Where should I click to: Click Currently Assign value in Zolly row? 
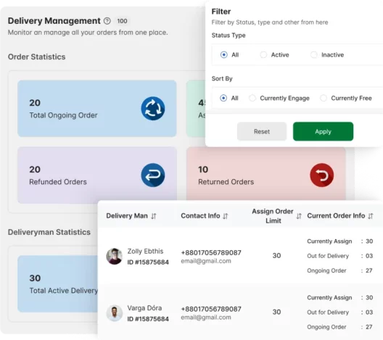point(369,241)
